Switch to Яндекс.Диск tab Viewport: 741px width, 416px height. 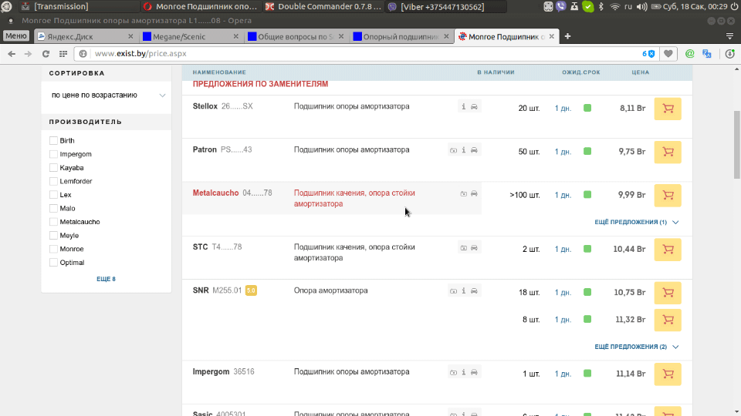click(85, 36)
